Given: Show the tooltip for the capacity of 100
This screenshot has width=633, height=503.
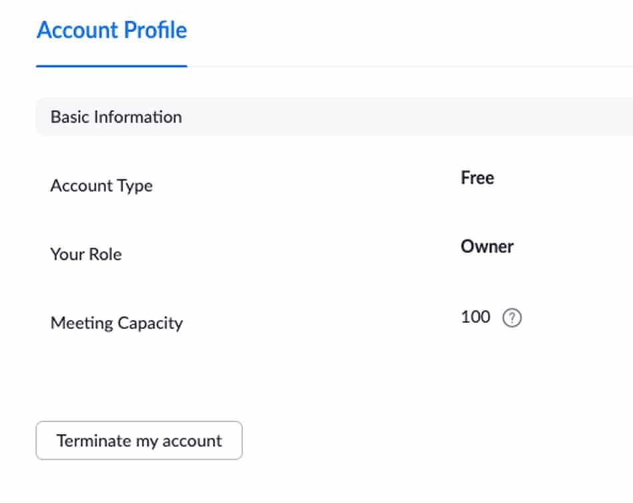Looking at the screenshot, I should (x=512, y=318).
